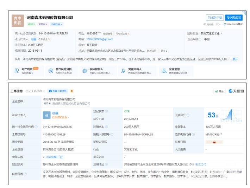Open 合作风险分析 card
Image resolution: width=250 pixels, height=188 pixels.
[62, 71]
